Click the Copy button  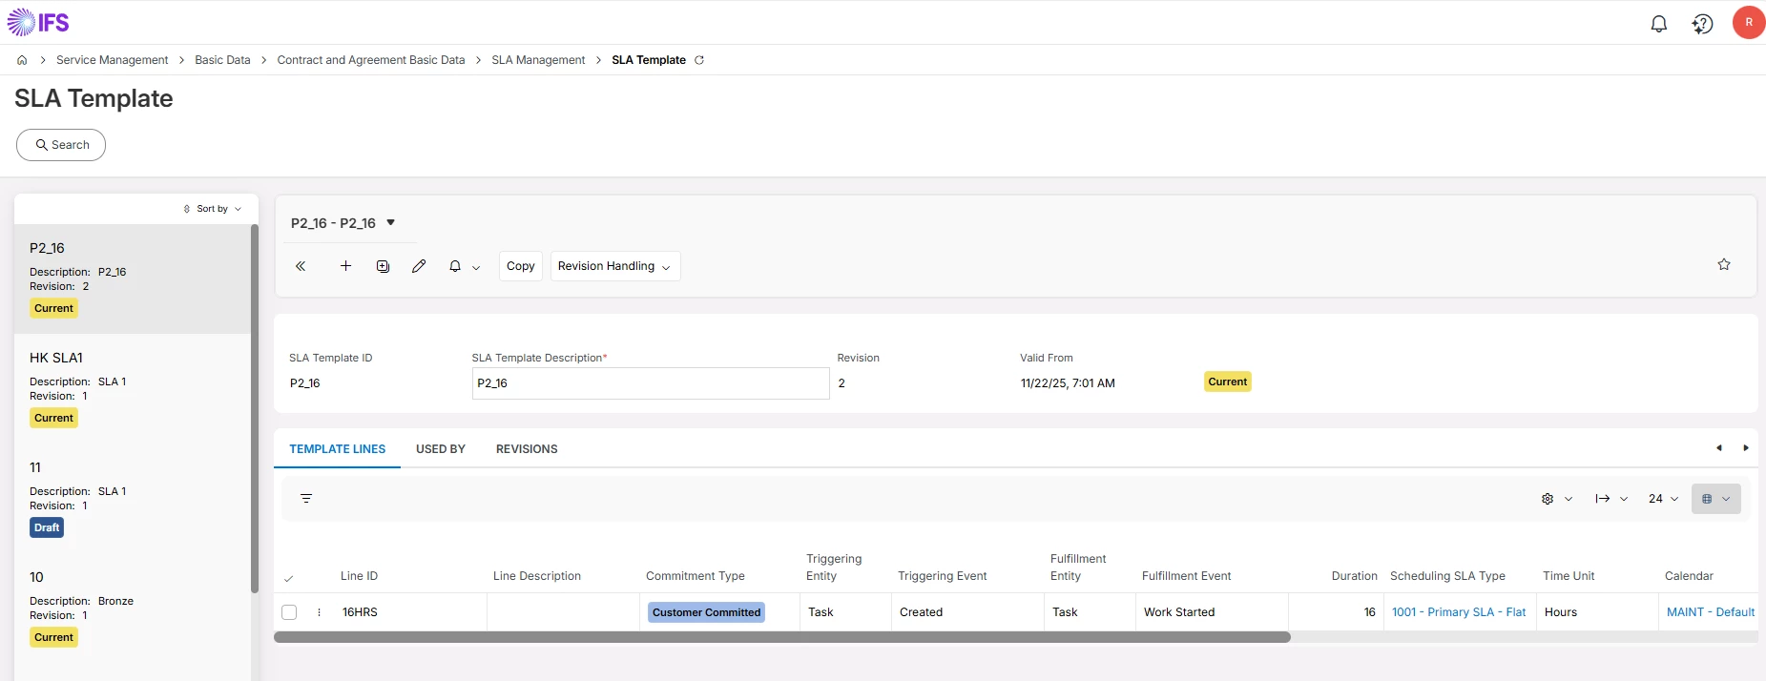tap(521, 266)
